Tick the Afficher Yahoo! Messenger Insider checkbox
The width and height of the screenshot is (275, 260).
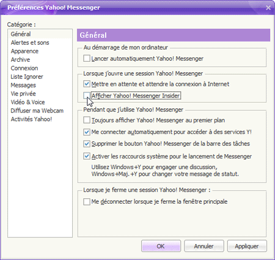[x=87, y=95]
